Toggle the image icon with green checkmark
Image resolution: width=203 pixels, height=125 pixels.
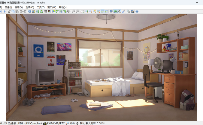click(x=102, y=11)
